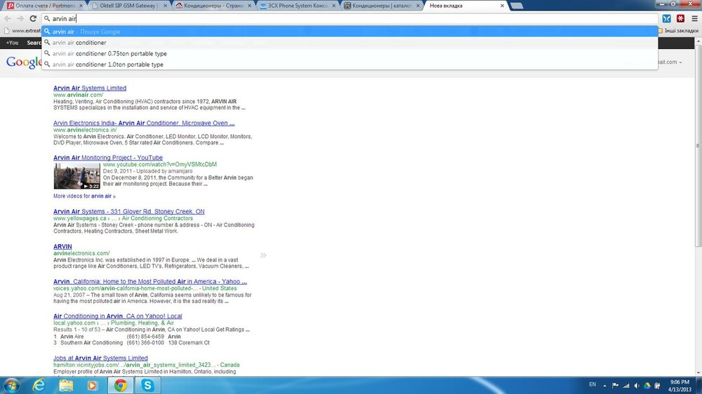Open taskbar clock showing 9:06 PM

[680, 386]
